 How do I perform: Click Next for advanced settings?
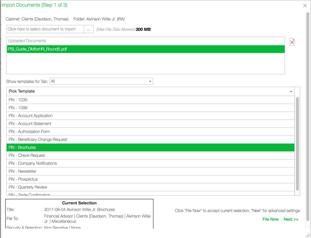291,219
